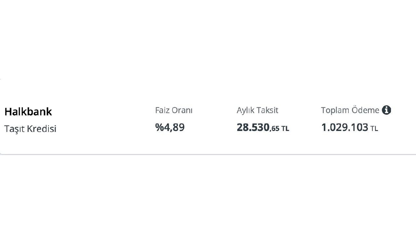Click the TL unit after monthly installment
Viewport: 416px width, 234px height.
285,129
